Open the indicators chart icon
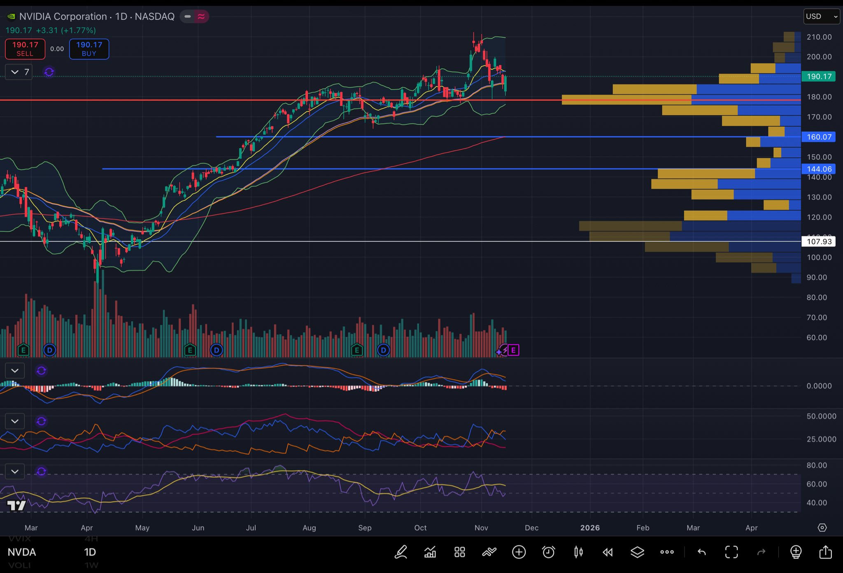This screenshot has width=843, height=573. (430, 552)
